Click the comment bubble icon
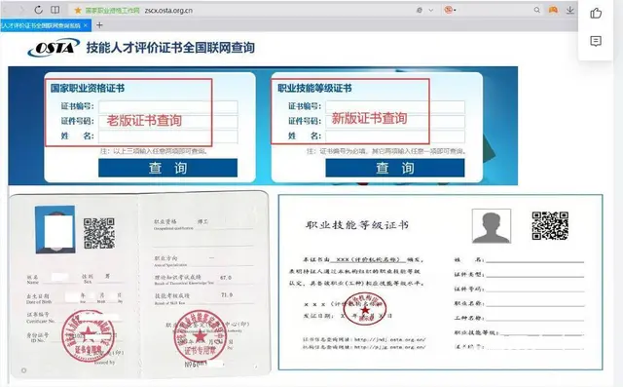623x387 pixels. [x=596, y=41]
